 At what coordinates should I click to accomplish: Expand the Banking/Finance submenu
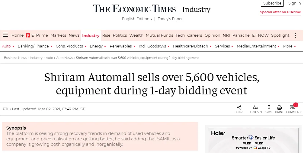(35, 46)
